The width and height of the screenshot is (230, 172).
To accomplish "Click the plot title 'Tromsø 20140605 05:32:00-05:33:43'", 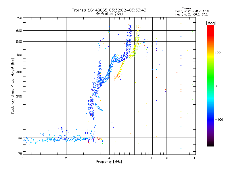I will pyautogui.click(x=109, y=10).
